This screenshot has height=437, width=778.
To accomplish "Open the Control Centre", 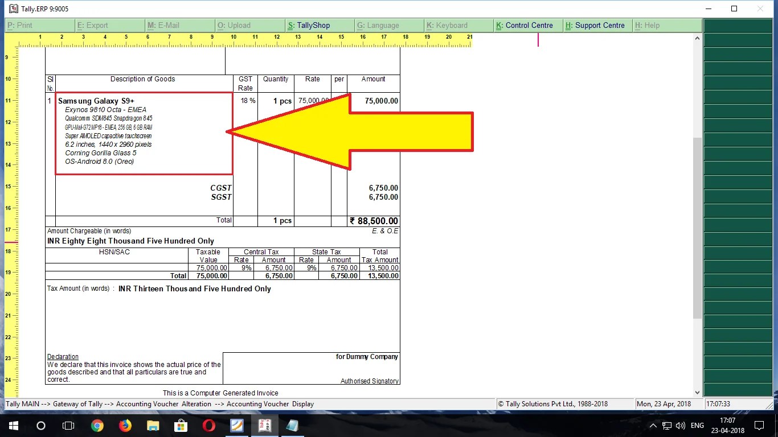I will [527, 25].
